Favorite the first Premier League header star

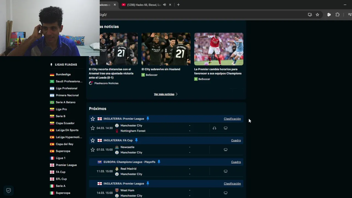pyautogui.click(x=93, y=119)
